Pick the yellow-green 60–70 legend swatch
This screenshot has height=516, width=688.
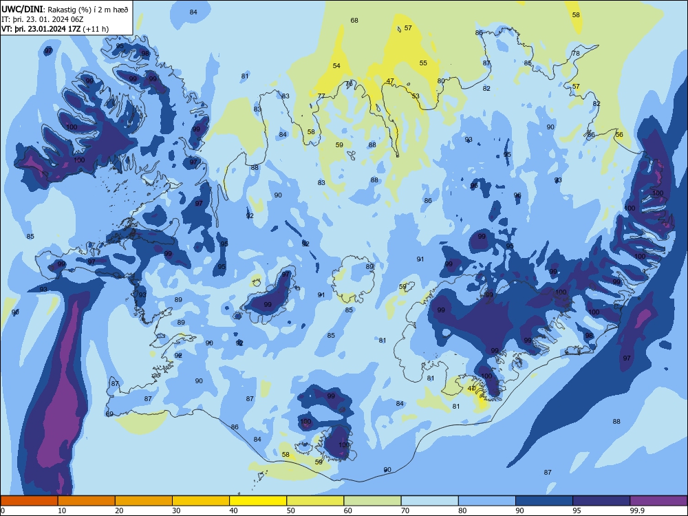pyautogui.click(x=372, y=501)
